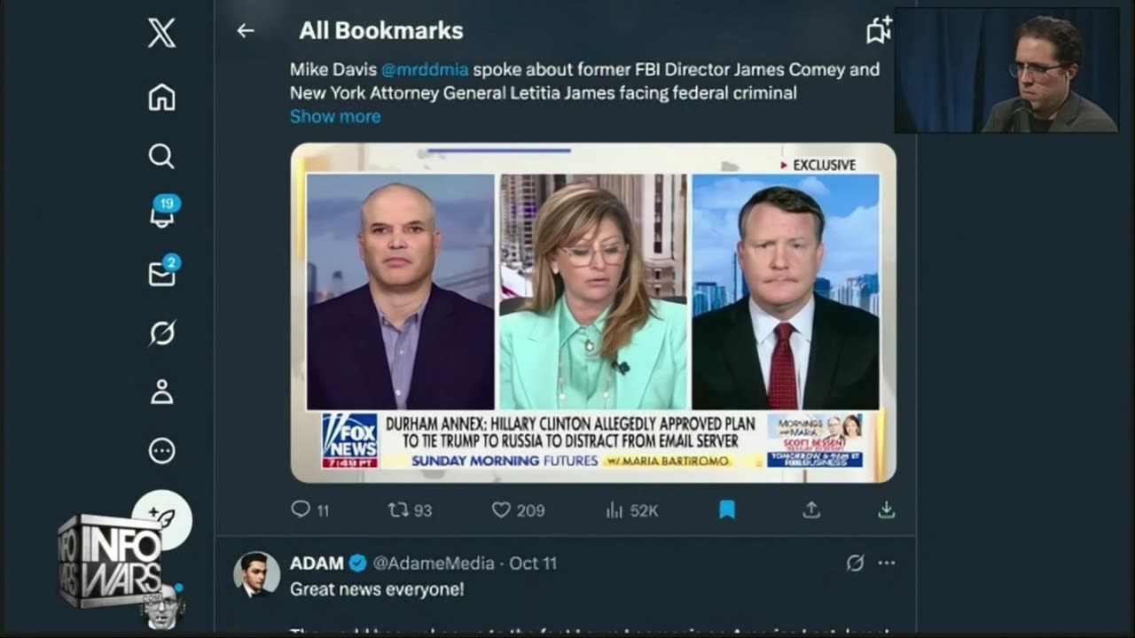
Task: Open the Search explore icon
Action: click(x=161, y=156)
